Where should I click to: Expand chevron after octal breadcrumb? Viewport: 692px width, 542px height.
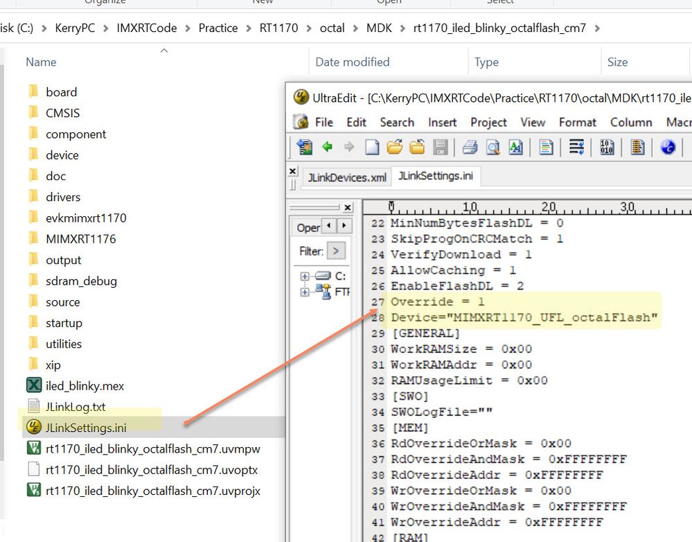point(355,28)
